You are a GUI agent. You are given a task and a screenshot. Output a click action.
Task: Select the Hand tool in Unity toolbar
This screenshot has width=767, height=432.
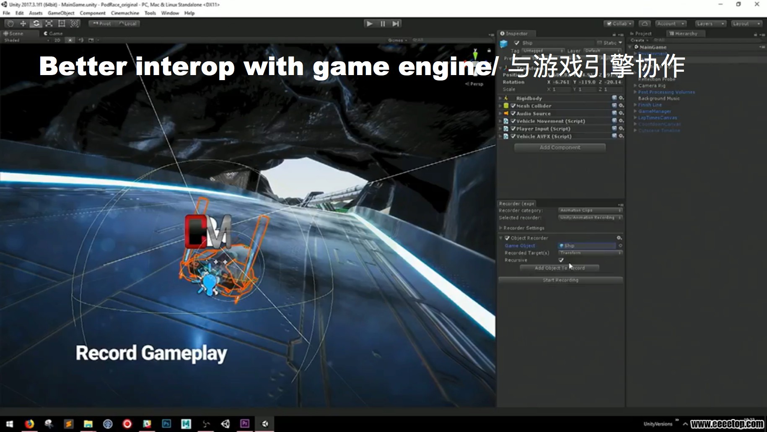11,23
